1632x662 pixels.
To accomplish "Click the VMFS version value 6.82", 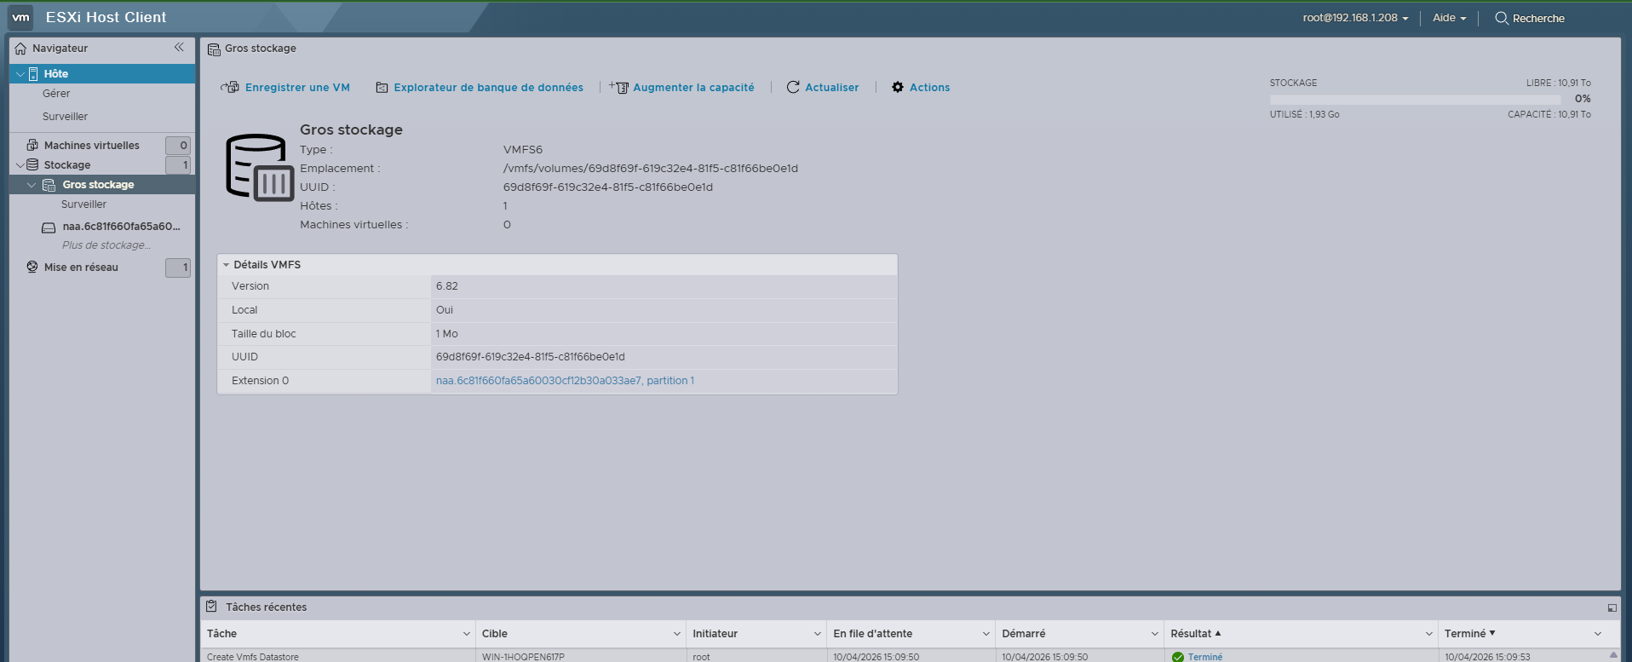I will [x=447, y=286].
